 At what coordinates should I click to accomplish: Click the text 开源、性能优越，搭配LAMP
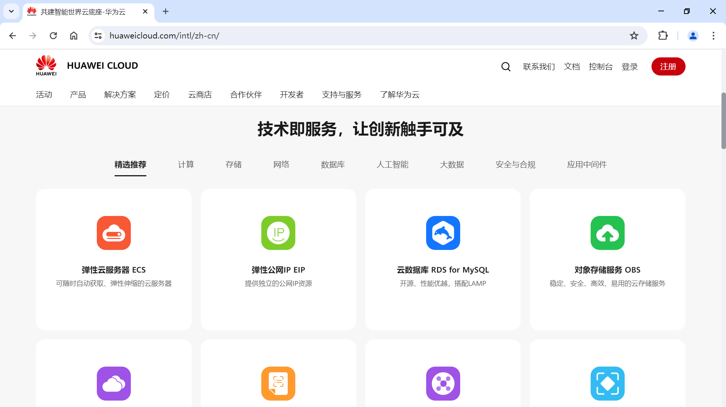[x=443, y=284]
